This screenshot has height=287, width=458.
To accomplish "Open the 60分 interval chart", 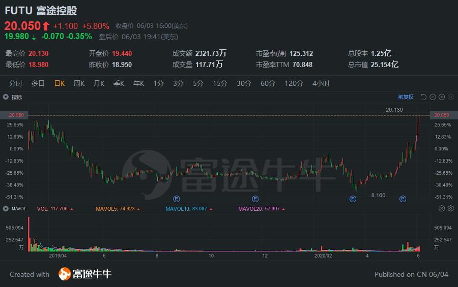I will 268,83.
